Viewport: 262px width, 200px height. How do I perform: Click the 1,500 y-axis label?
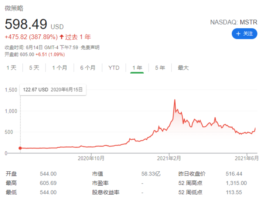[11, 90]
